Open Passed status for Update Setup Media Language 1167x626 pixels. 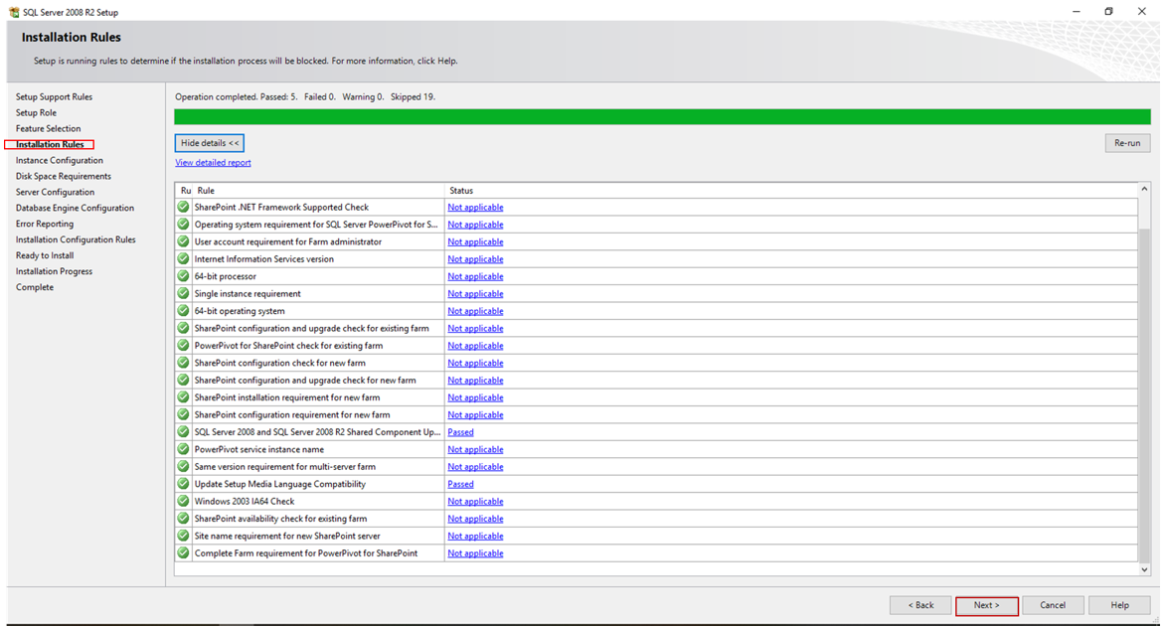(460, 484)
